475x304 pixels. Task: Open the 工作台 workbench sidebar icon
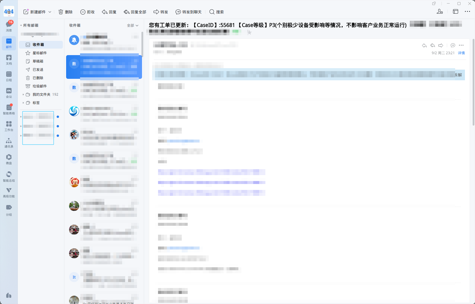[x=9, y=126]
